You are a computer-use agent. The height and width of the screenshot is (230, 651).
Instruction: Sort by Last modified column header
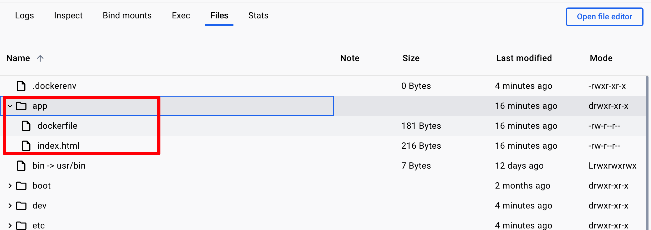[524, 58]
